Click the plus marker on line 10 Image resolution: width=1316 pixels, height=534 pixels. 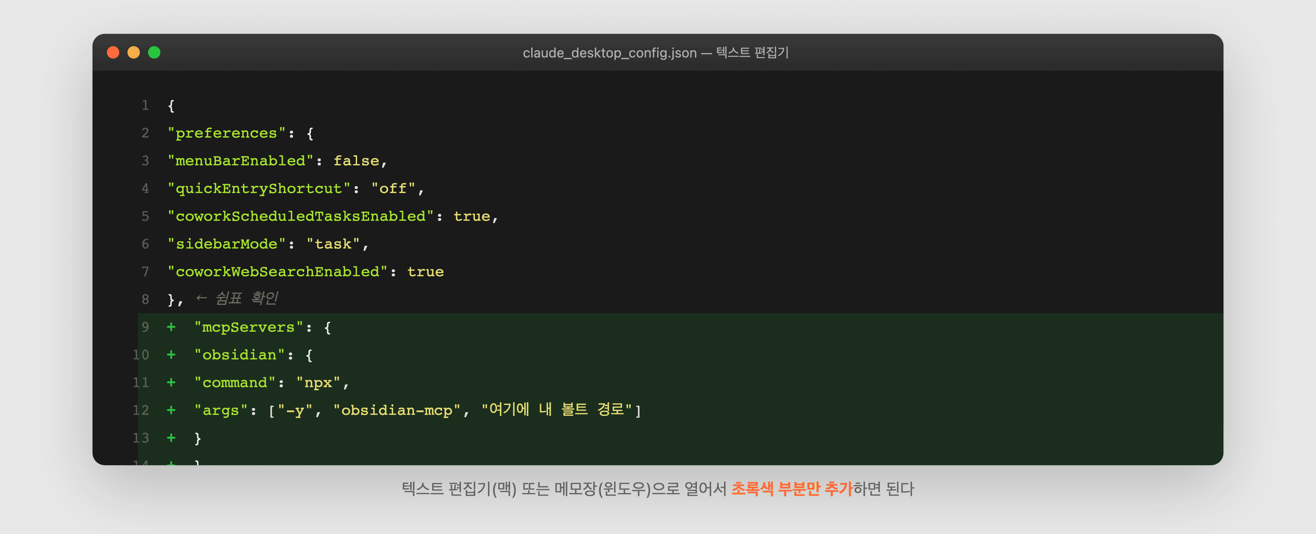171,354
